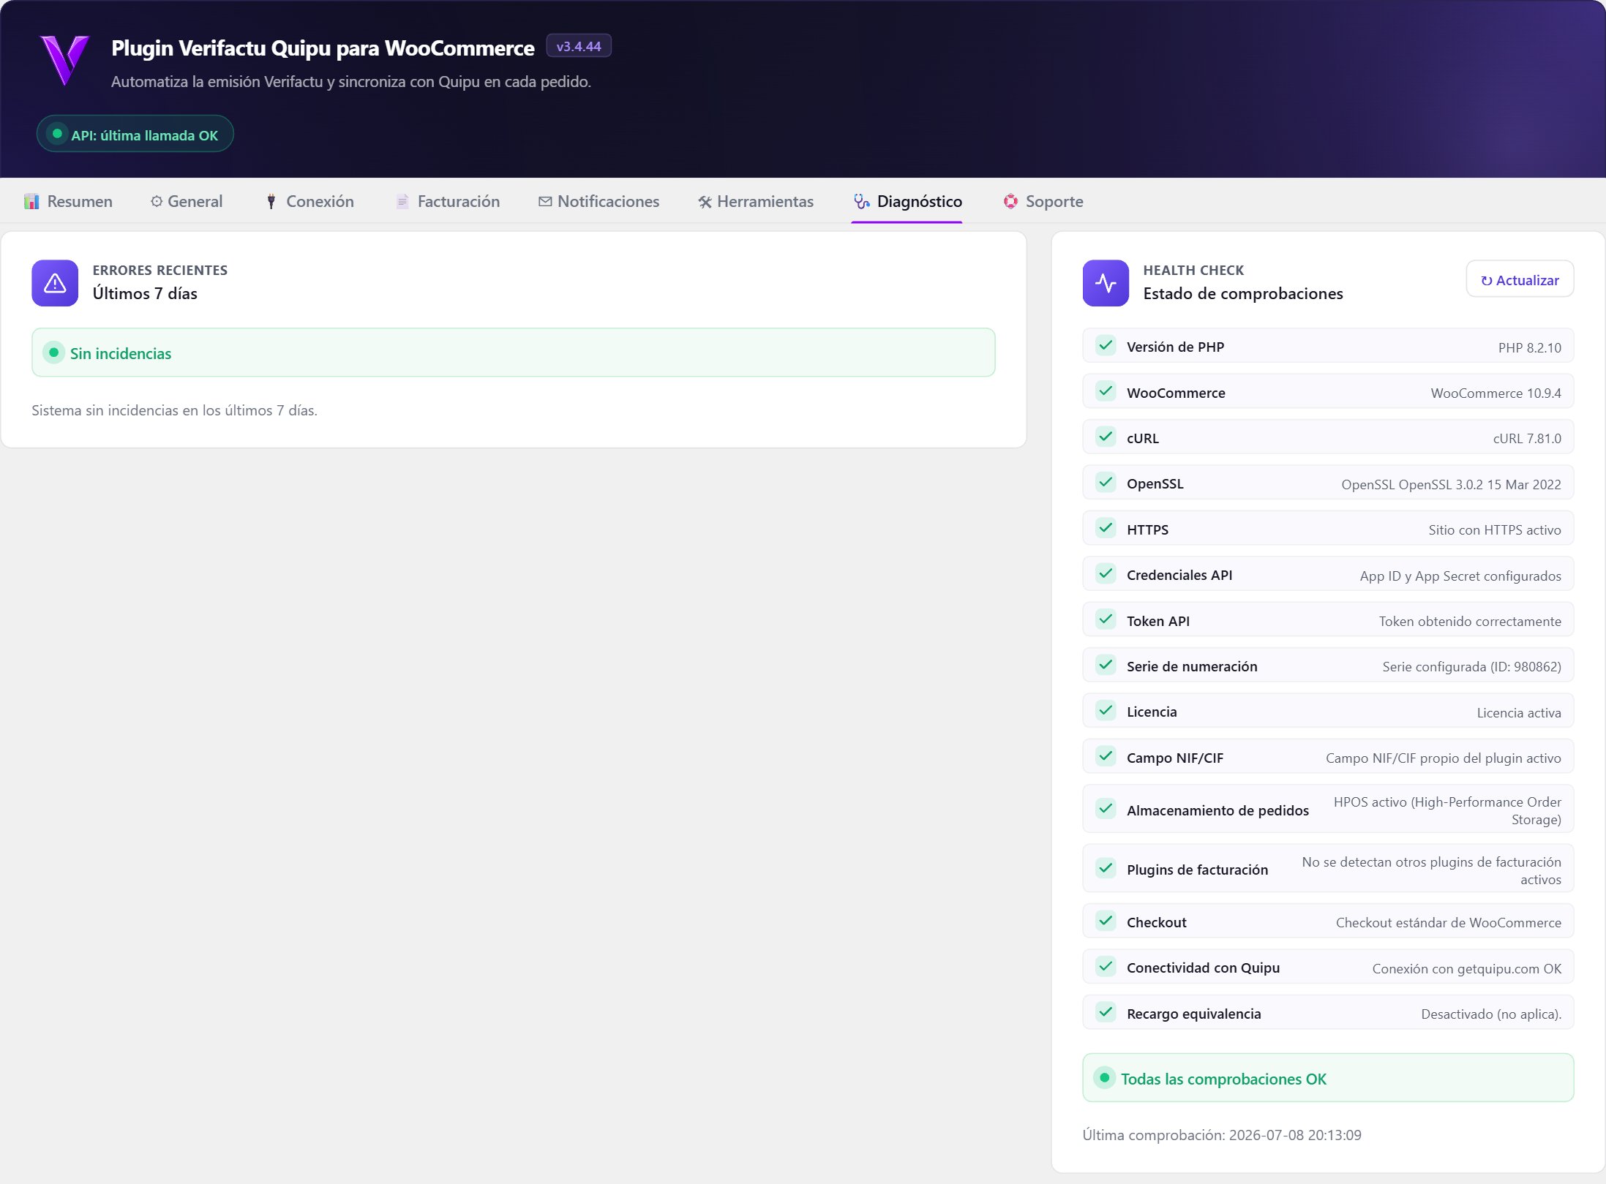Click the green check for OpenSSL row
Image resolution: width=1606 pixels, height=1184 pixels.
pos(1106,482)
